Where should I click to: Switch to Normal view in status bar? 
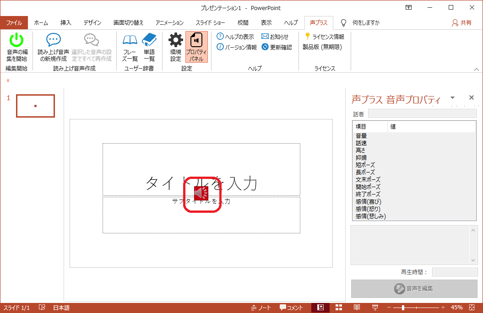(x=320, y=308)
